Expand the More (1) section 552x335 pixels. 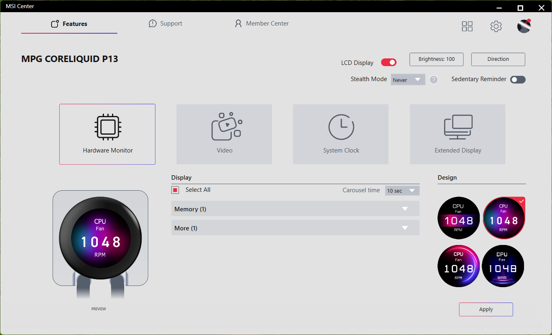(295, 228)
